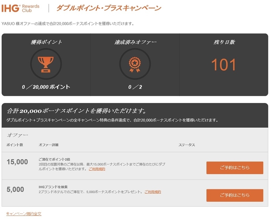Screen dimensions: 271x219
Task: Click the IHGブランドを検索 offer title
Action: 53,187
